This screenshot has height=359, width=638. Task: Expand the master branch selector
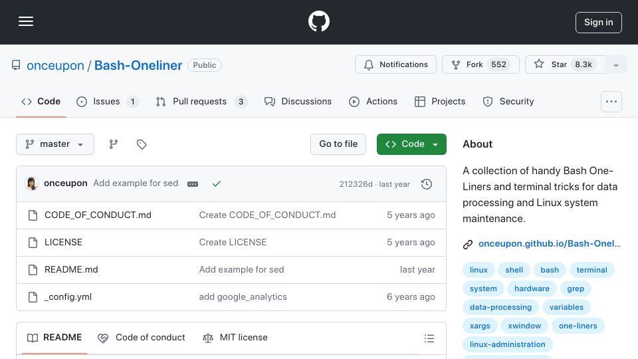(55, 144)
